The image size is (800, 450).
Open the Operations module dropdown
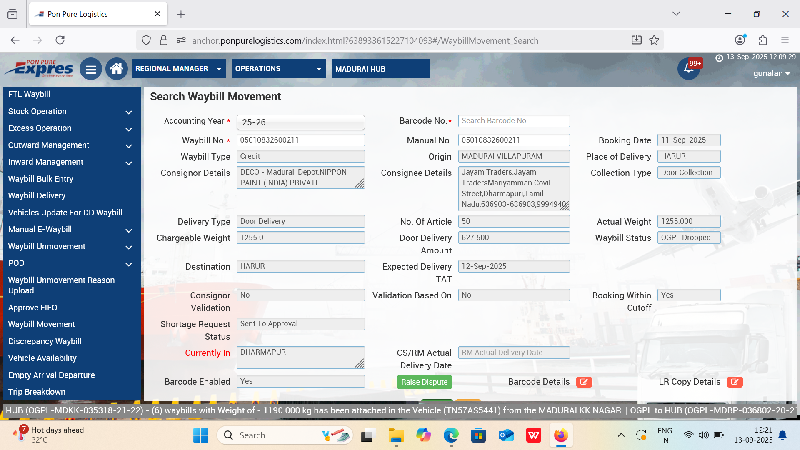point(278,69)
